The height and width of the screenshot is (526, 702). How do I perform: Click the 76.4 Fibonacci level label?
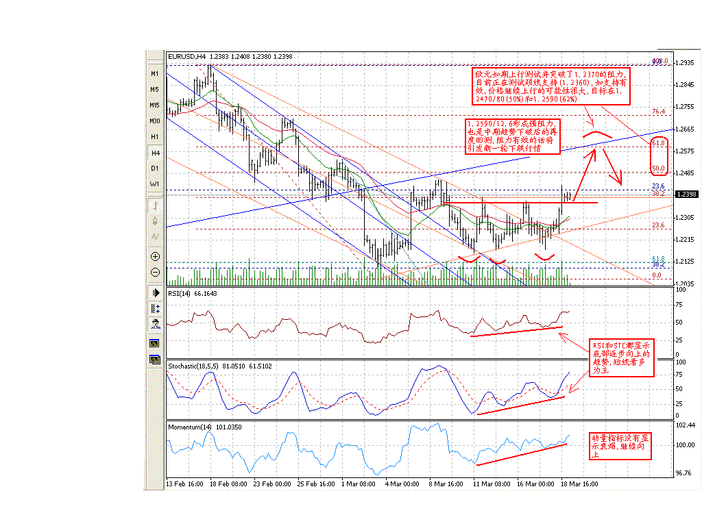pyautogui.click(x=658, y=112)
